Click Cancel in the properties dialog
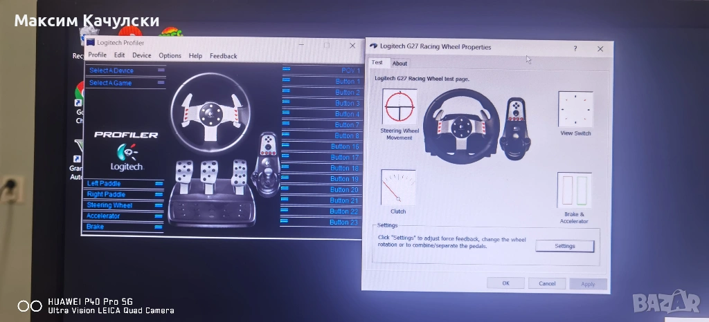 click(546, 283)
